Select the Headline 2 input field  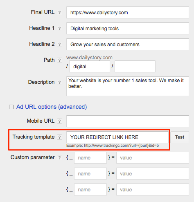[x=128, y=44]
